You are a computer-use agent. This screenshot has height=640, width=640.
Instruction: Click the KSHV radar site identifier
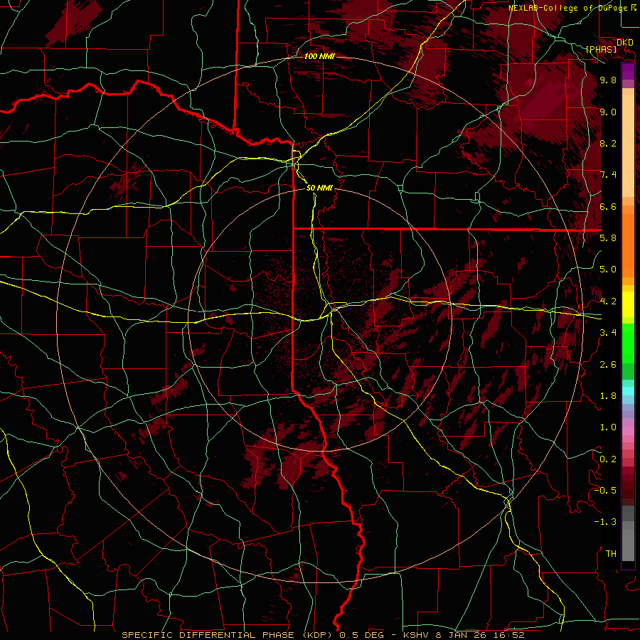pyautogui.click(x=415, y=635)
